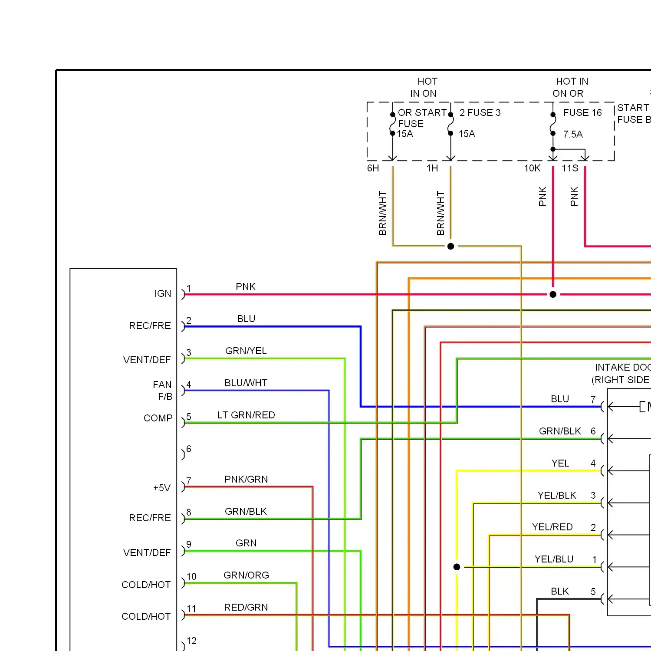
Task: Select the BLK wire label
Action: 560,592
